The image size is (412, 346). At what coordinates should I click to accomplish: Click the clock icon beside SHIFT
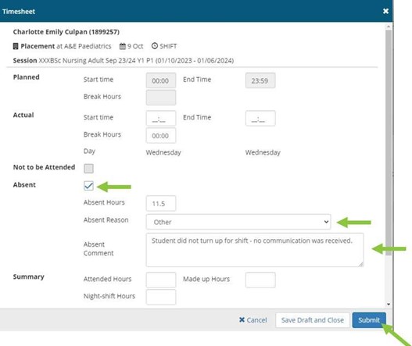coord(155,46)
